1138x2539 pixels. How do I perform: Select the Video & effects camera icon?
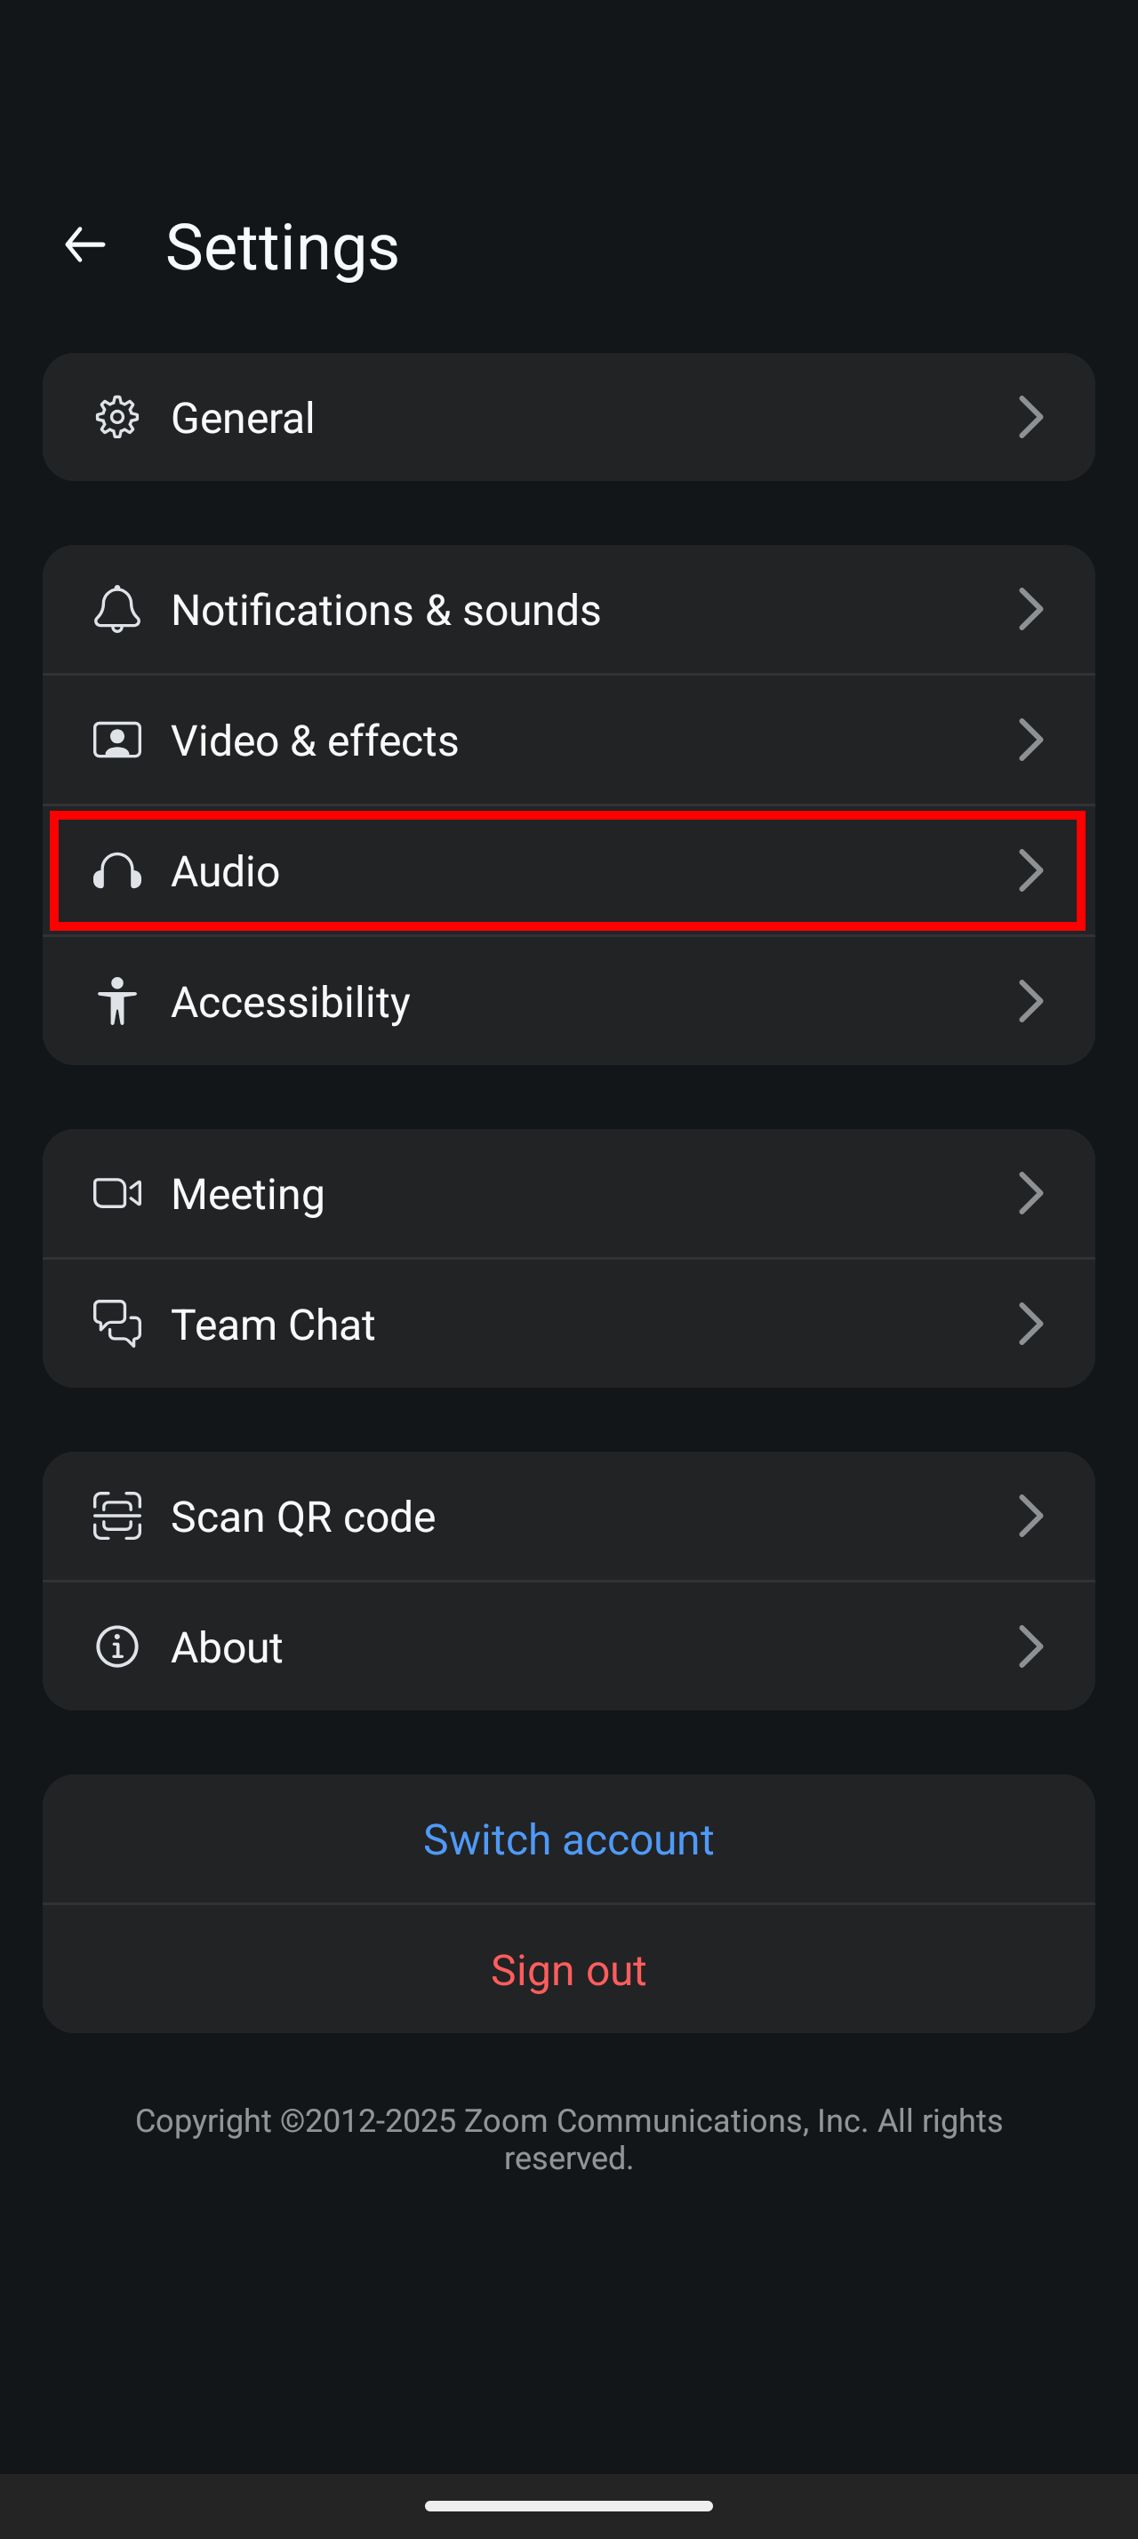(x=116, y=740)
